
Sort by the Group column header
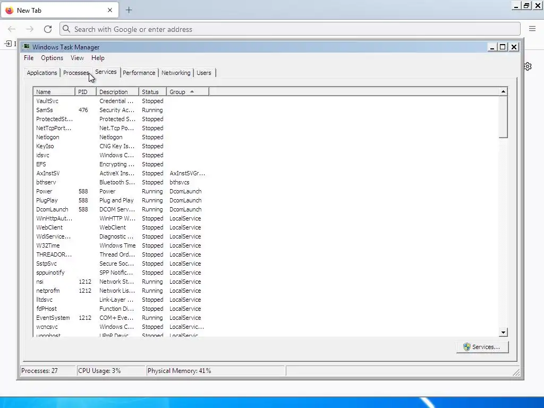coord(188,92)
